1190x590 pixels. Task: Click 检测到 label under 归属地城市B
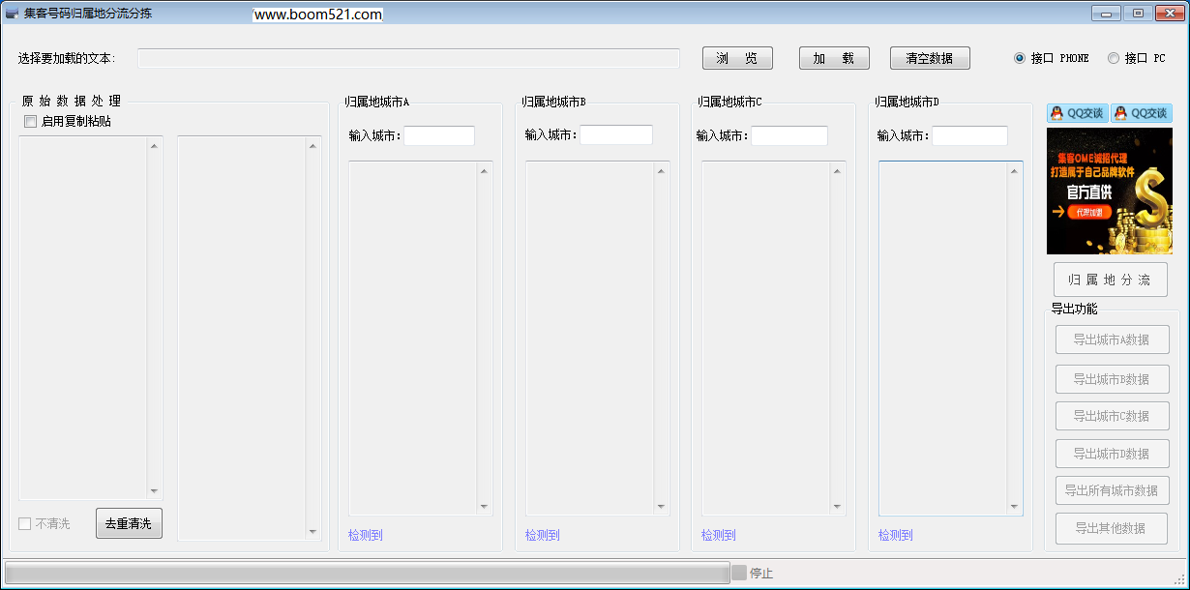(x=543, y=535)
